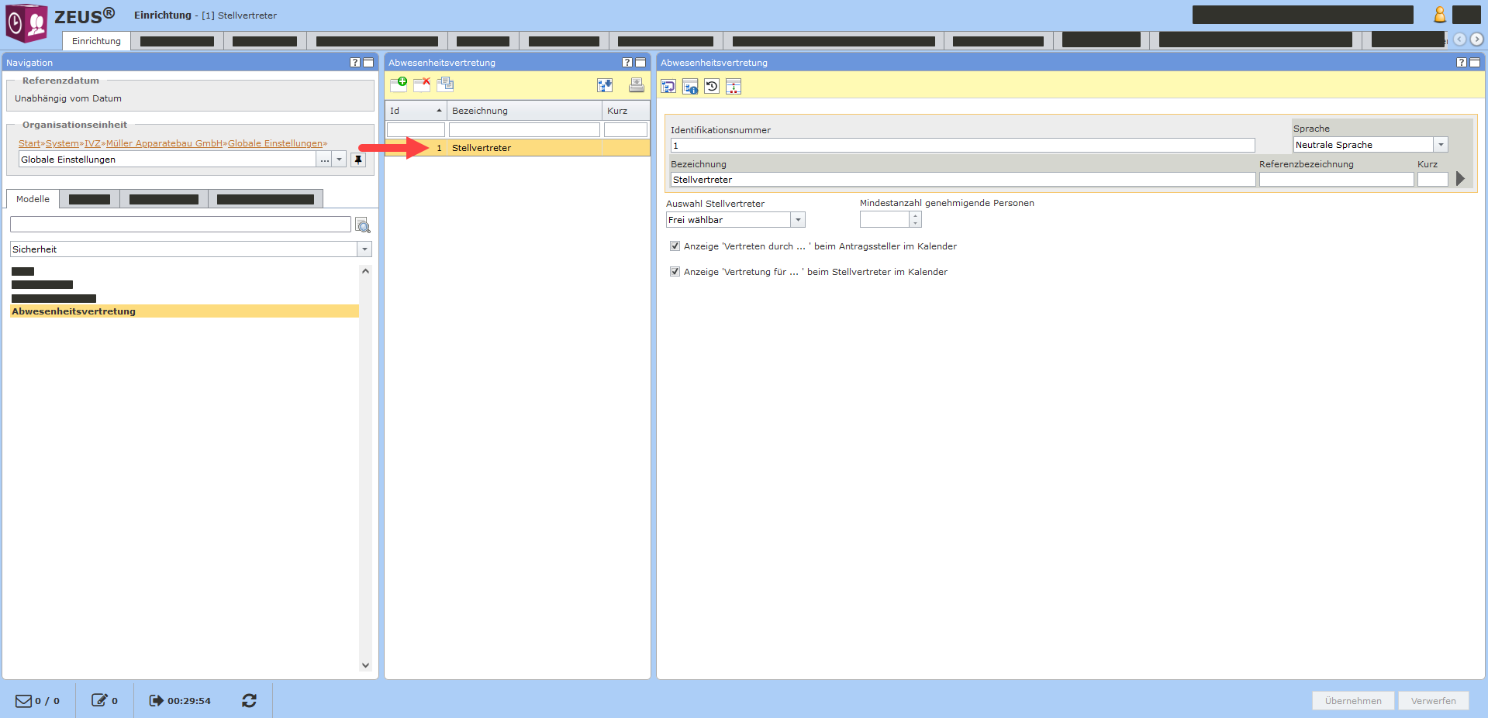Switch to the Modelle tab

click(33, 199)
